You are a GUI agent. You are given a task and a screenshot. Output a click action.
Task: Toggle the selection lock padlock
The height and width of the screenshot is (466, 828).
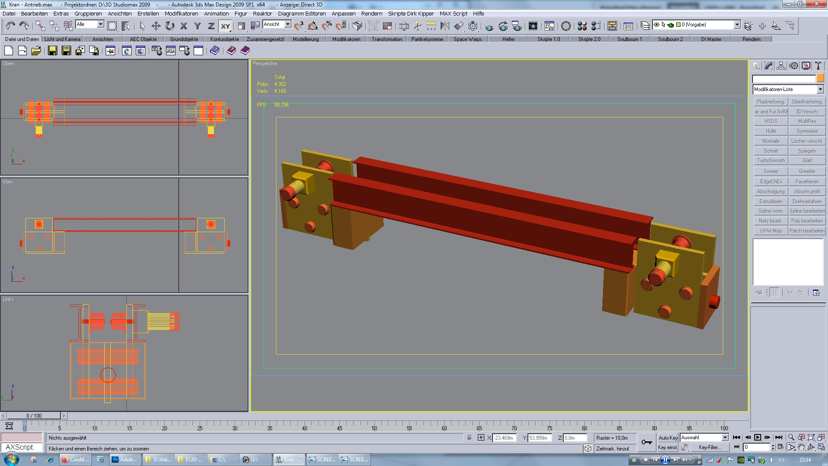(x=469, y=438)
